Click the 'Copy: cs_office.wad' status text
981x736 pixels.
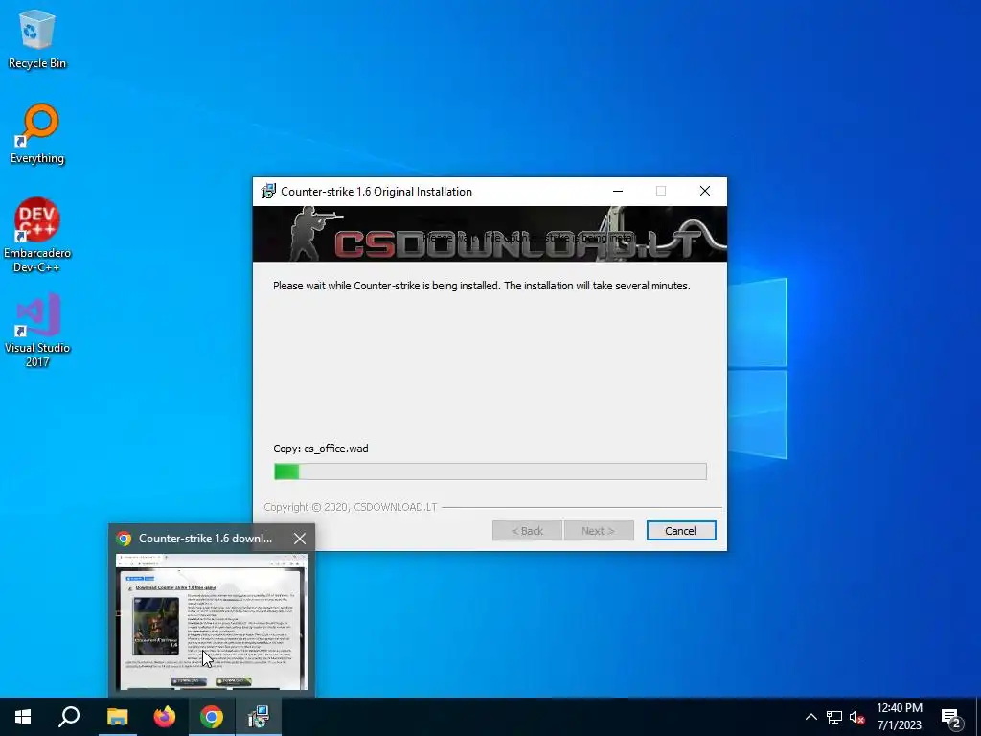pyautogui.click(x=321, y=448)
